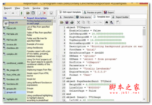152x105 pixels.
Task: Open find and replace tool
Action: [112, 22]
